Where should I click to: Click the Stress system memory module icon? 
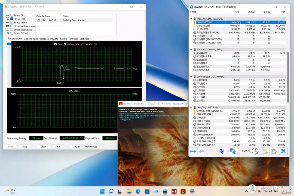[8, 26]
